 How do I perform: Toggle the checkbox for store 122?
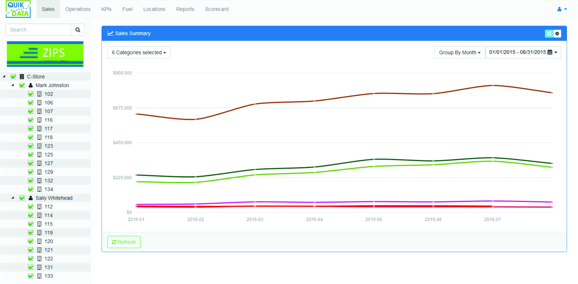tap(31, 259)
